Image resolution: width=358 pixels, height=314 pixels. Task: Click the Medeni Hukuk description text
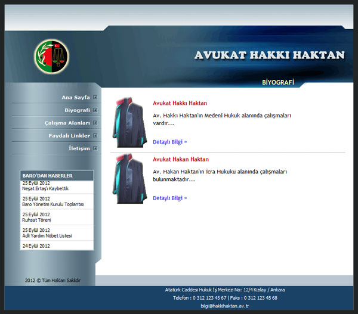[222, 119]
